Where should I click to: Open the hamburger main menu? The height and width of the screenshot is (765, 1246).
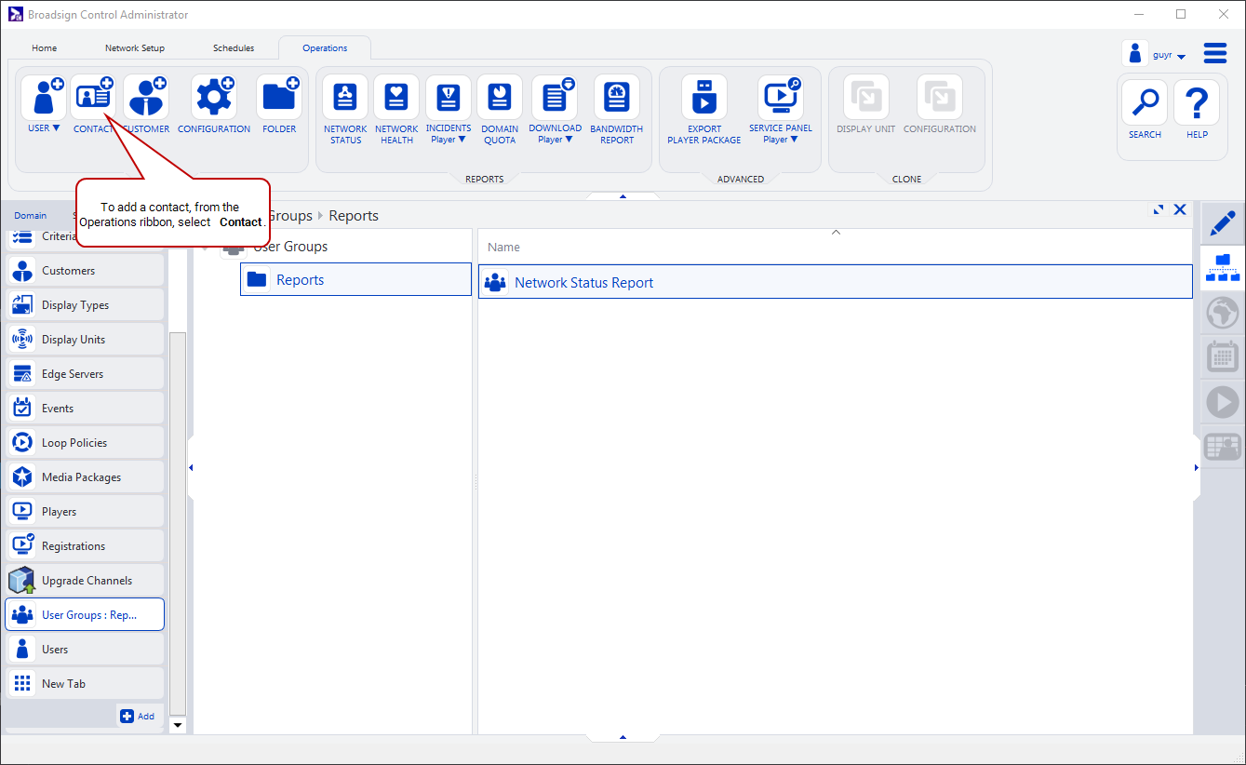(1215, 53)
